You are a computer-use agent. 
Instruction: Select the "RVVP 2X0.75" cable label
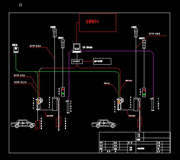click(x=20, y=82)
